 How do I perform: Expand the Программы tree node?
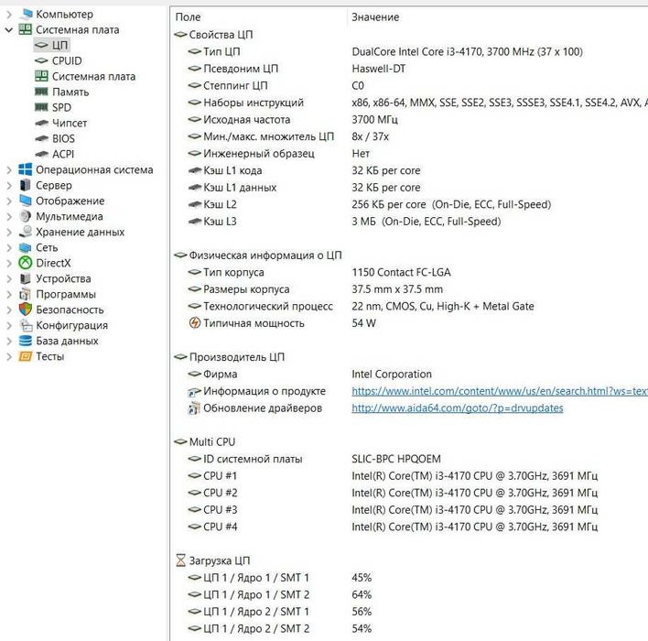coord(9,295)
